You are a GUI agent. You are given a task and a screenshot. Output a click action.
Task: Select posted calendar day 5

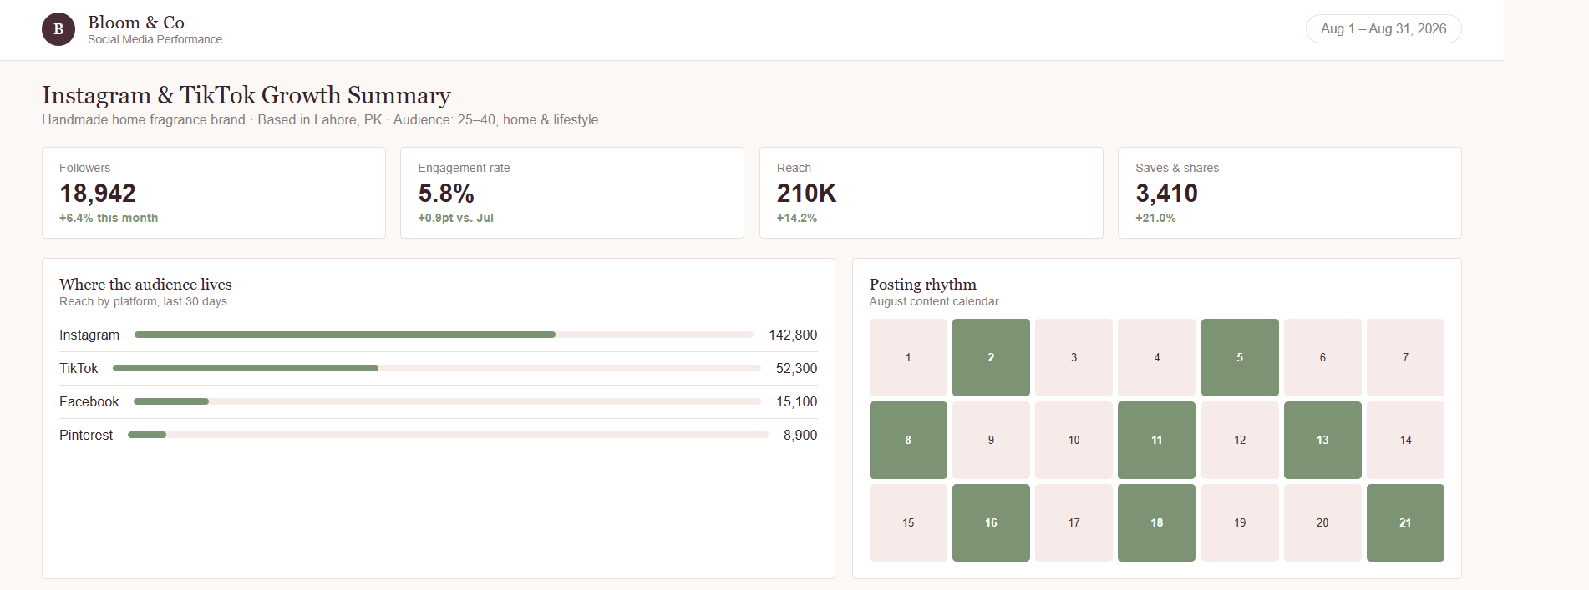coord(1240,357)
